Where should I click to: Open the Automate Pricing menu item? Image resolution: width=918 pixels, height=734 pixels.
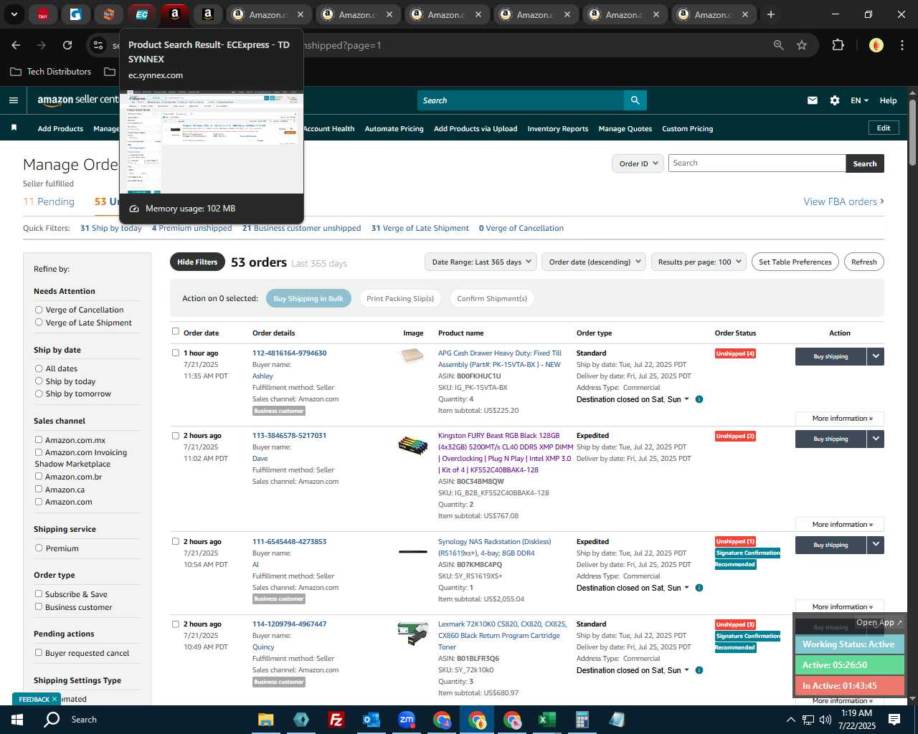point(394,129)
